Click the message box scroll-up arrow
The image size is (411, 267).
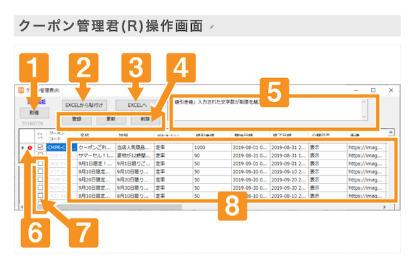[x=364, y=102]
